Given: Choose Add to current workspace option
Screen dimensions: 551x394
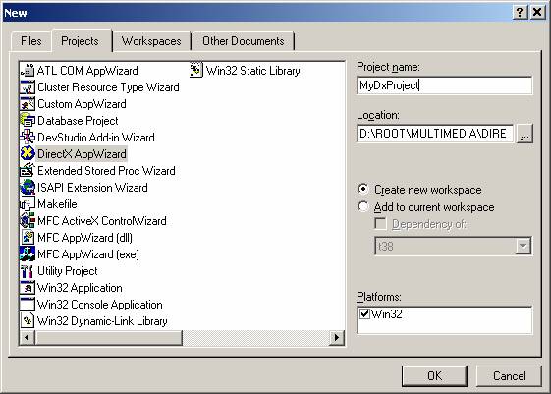Looking at the screenshot, I should 363,206.
